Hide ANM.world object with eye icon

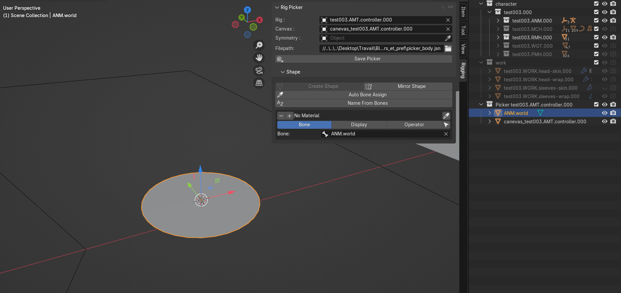click(605, 113)
